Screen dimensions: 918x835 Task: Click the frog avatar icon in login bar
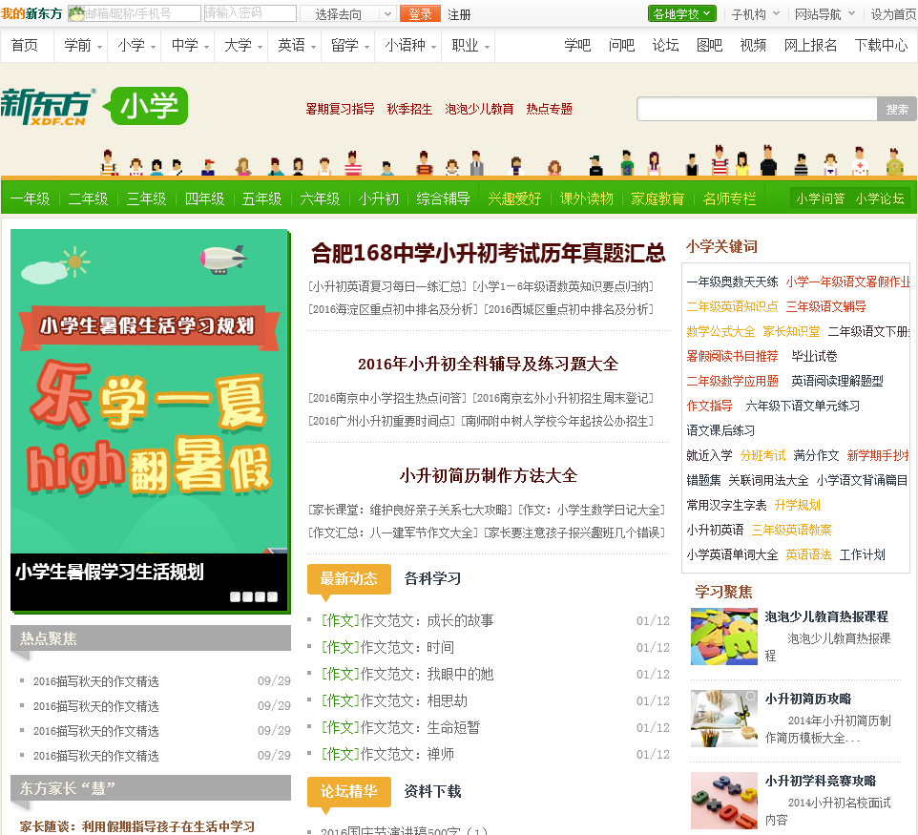point(76,13)
